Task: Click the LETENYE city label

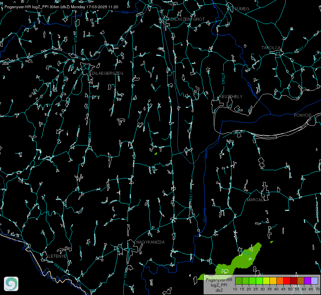Action: [x=57, y=256]
